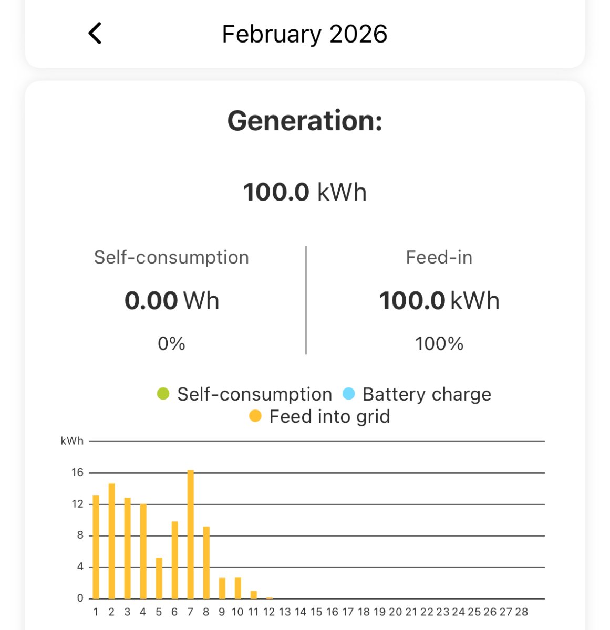Select the day 6 bar
This screenshot has width=610, height=630.
(x=175, y=560)
